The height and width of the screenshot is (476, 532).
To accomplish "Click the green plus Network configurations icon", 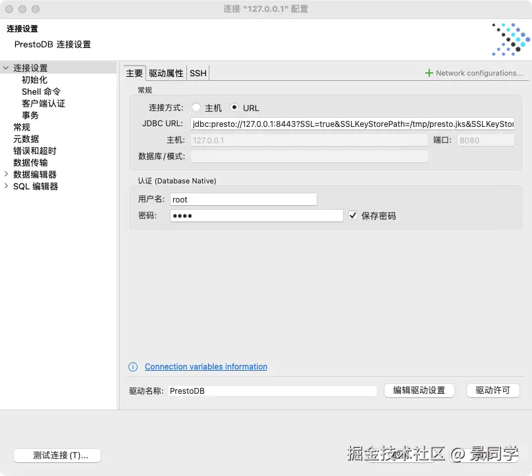I will point(429,73).
